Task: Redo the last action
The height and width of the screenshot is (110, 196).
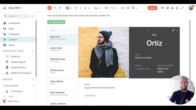Action: [60, 8]
